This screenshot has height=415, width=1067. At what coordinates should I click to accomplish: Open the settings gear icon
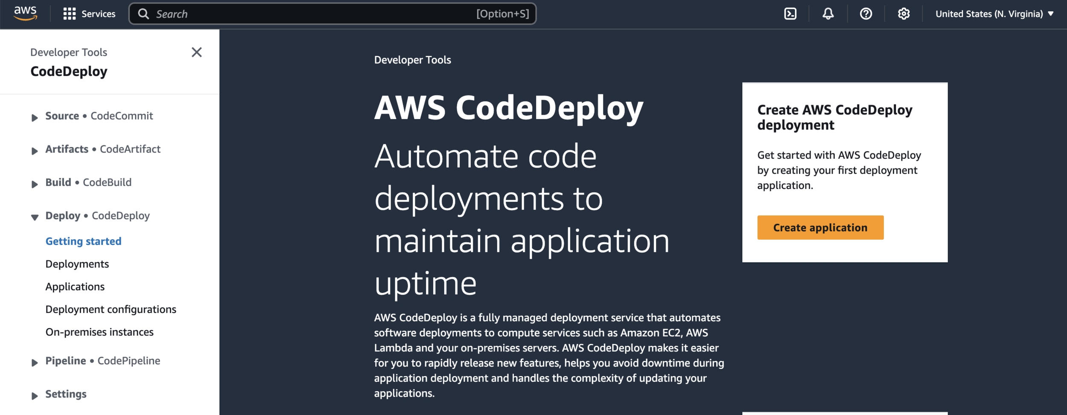click(904, 14)
